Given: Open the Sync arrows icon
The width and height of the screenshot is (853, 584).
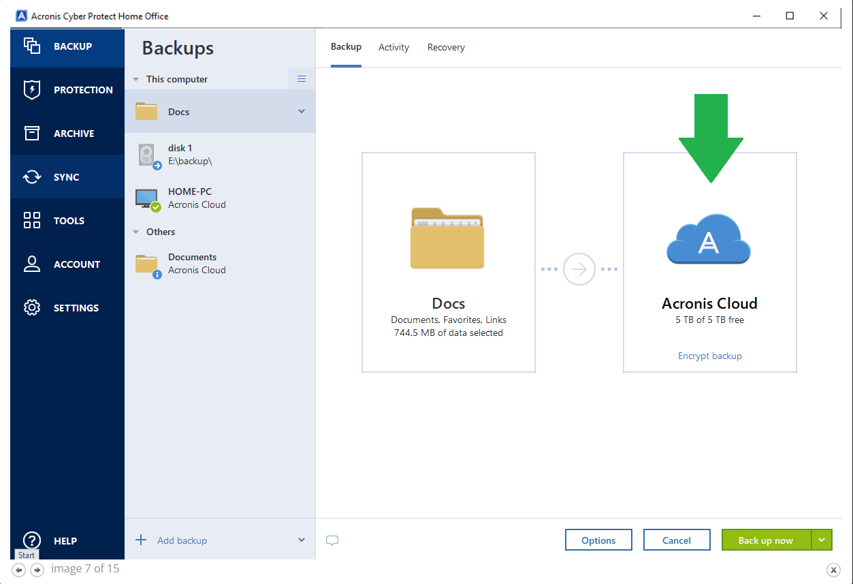Looking at the screenshot, I should click(x=32, y=177).
